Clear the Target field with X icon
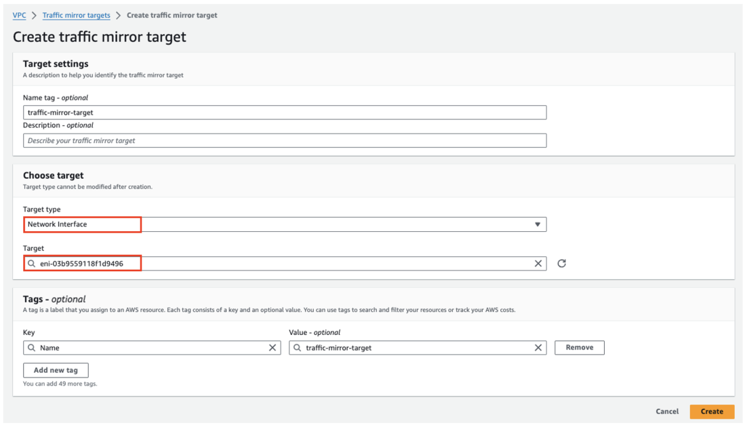 point(538,264)
